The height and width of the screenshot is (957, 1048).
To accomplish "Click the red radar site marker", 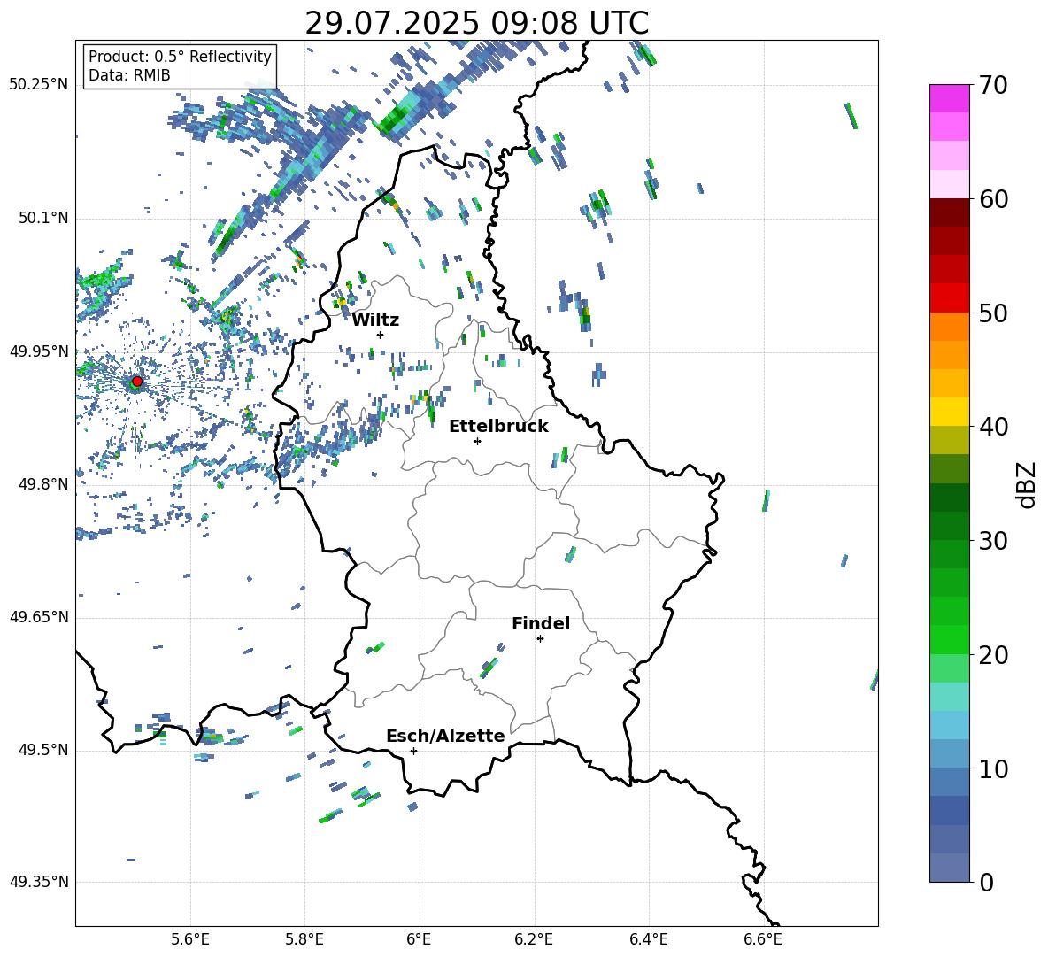I will pos(137,382).
